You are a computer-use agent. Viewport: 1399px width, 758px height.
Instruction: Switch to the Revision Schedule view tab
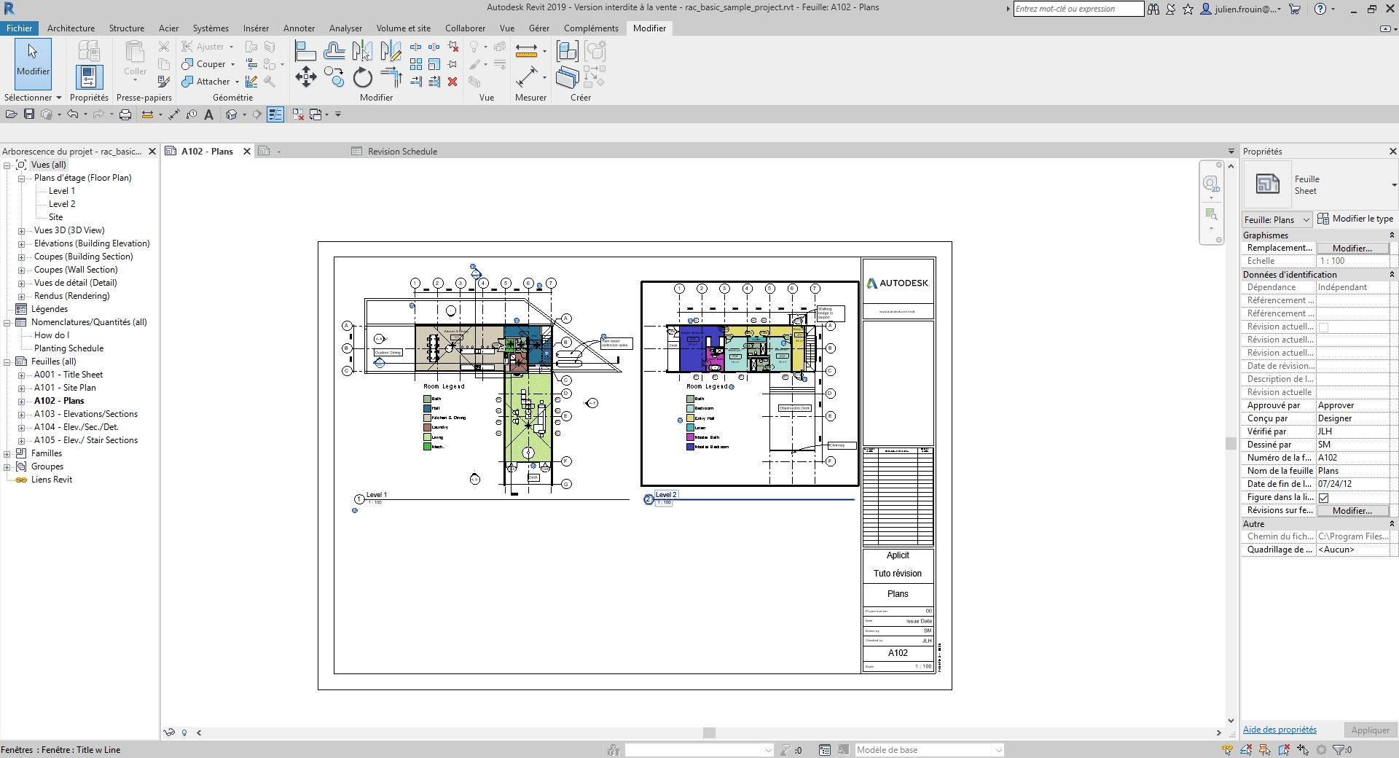pos(401,152)
